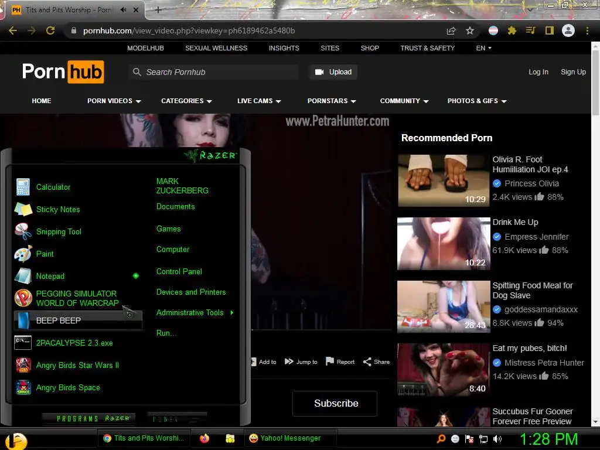This screenshot has width=600, height=450.
Task: Click the Subscribe button
Action: point(335,403)
